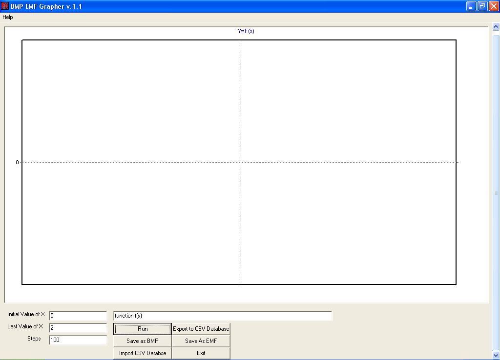500x360 pixels.
Task: Minimize the Grapher window
Action: (x=471, y=6)
